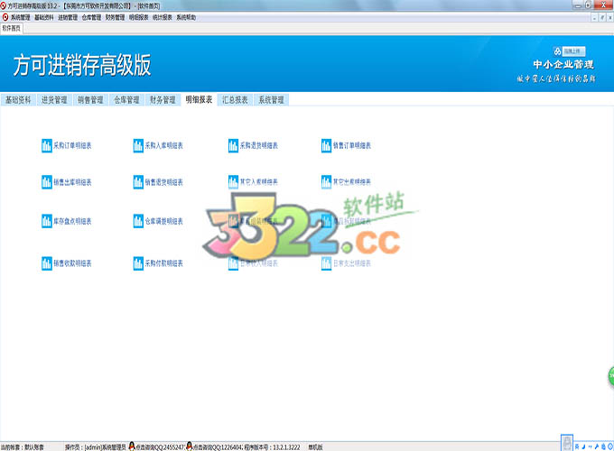The image size is (614, 451).
Task: Click the 操作员 [admin] status bar text
Action: pyautogui.click(x=96, y=446)
